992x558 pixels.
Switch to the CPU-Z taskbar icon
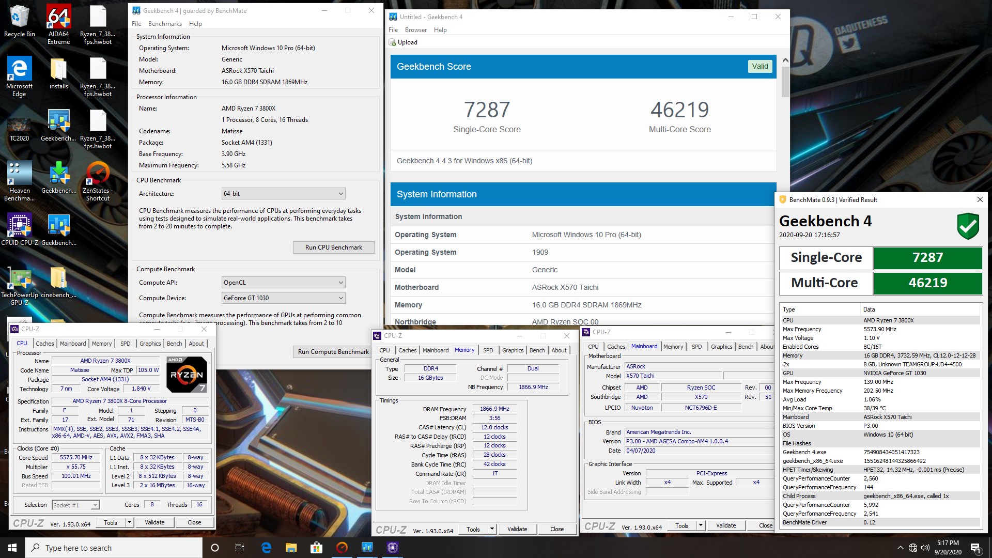point(392,548)
